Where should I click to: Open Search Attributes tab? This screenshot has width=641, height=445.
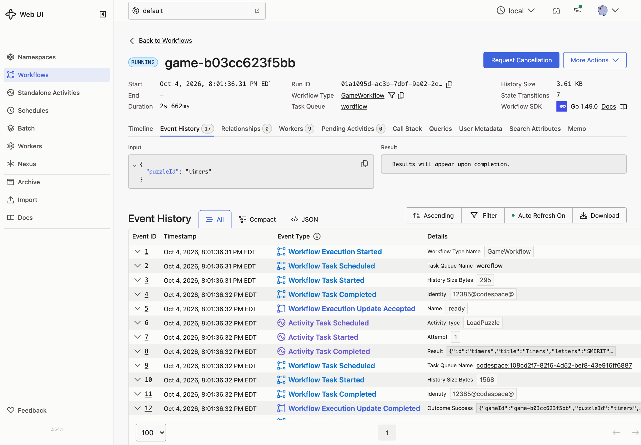(535, 129)
